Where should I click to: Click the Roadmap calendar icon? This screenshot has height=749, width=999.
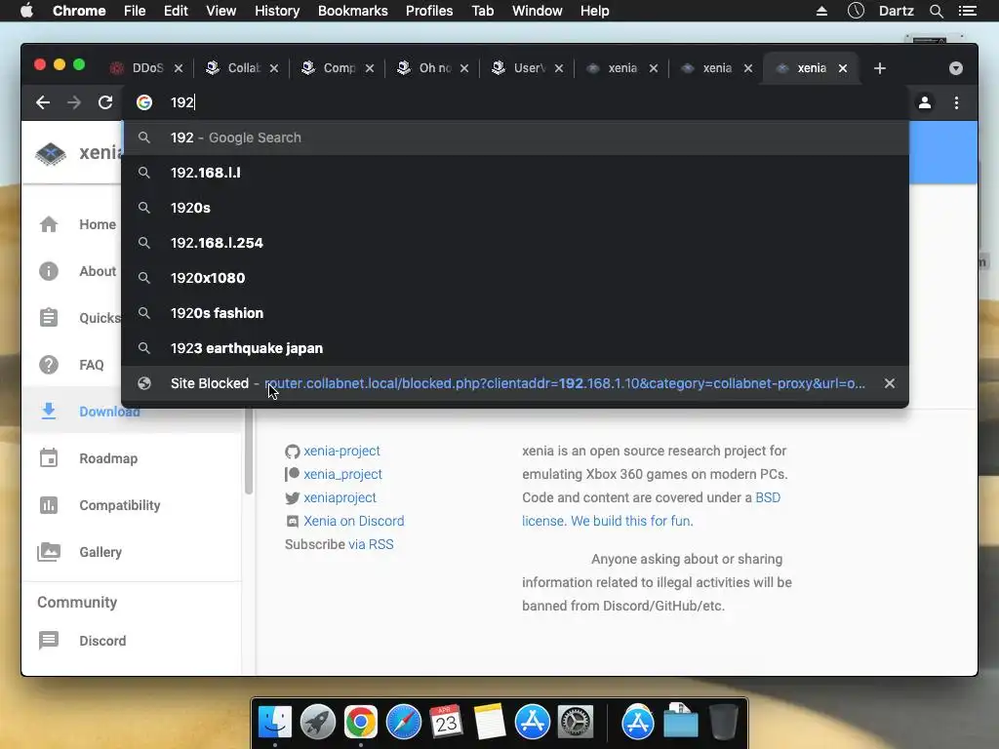[x=49, y=458]
